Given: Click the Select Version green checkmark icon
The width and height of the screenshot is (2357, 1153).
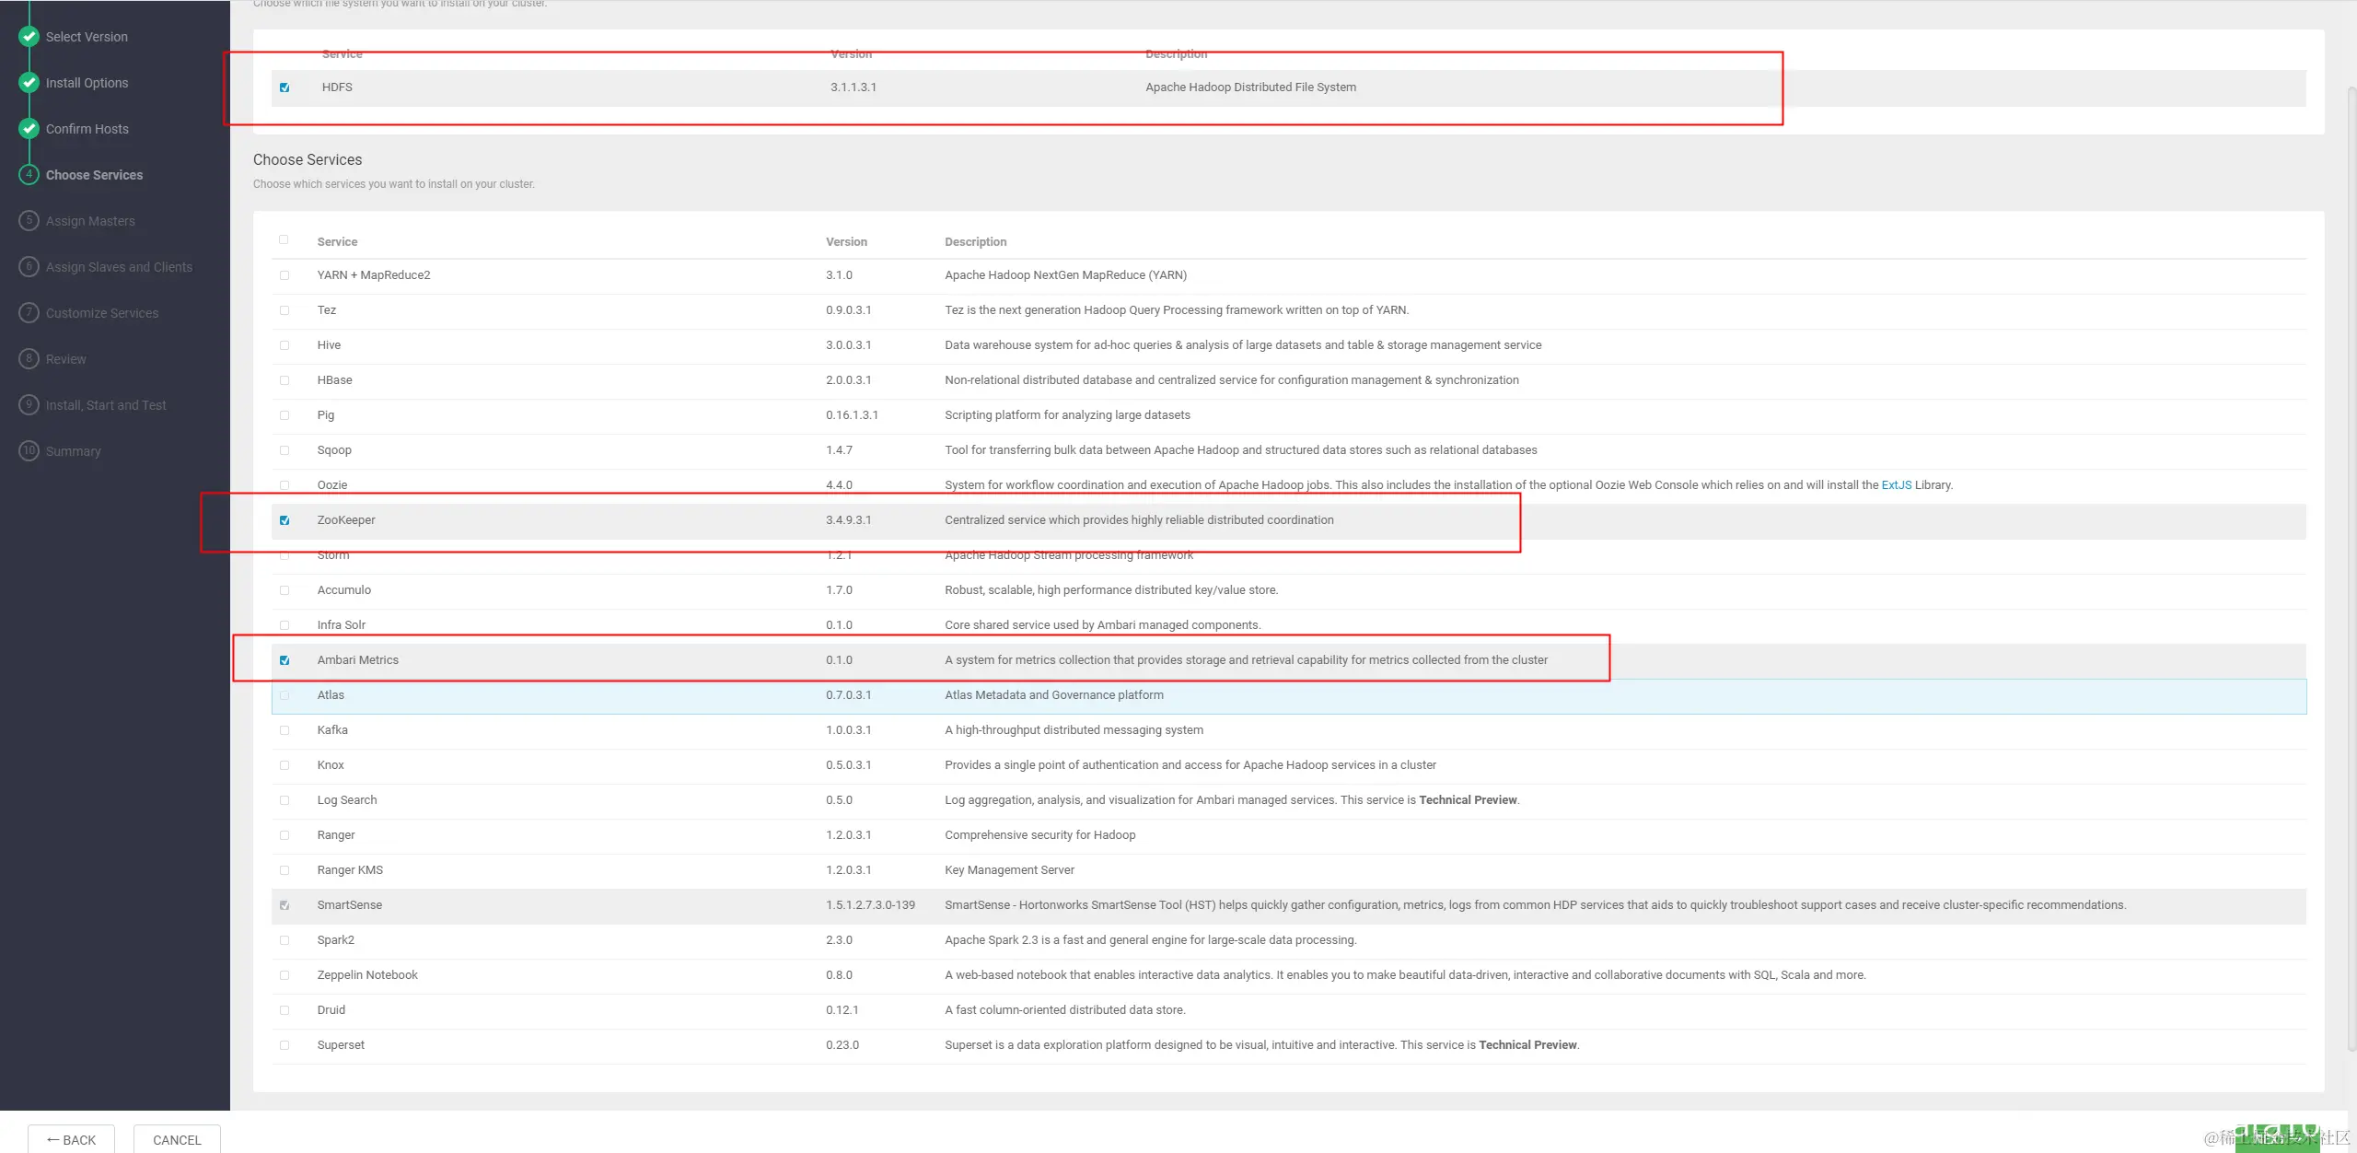Looking at the screenshot, I should pyautogui.click(x=29, y=37).
